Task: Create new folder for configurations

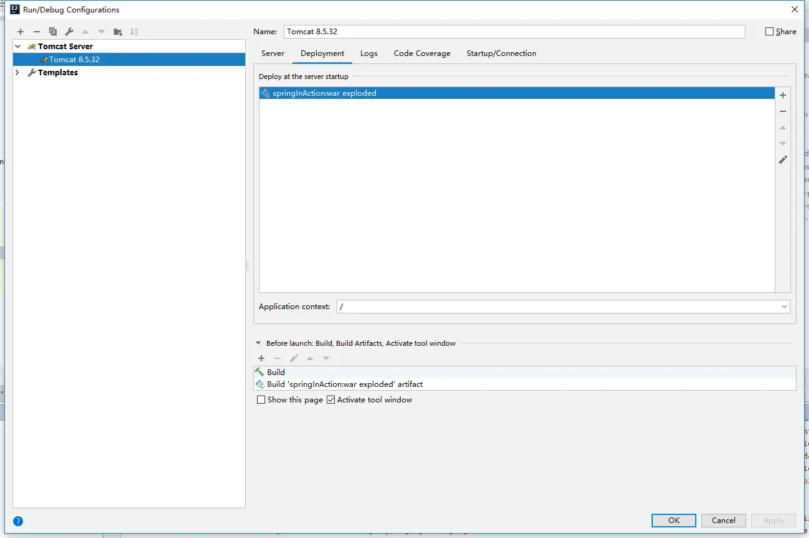Action: coord(118,32)
